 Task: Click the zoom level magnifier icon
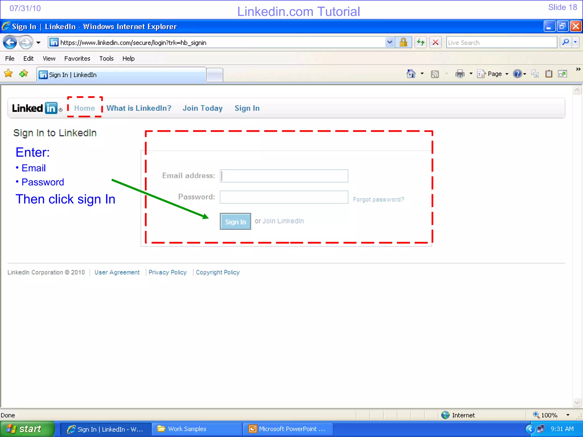(536, 415)
